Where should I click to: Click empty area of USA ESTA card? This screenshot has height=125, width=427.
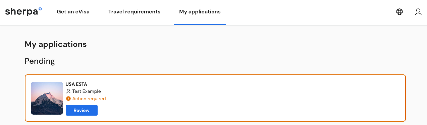tap(252, 98)
